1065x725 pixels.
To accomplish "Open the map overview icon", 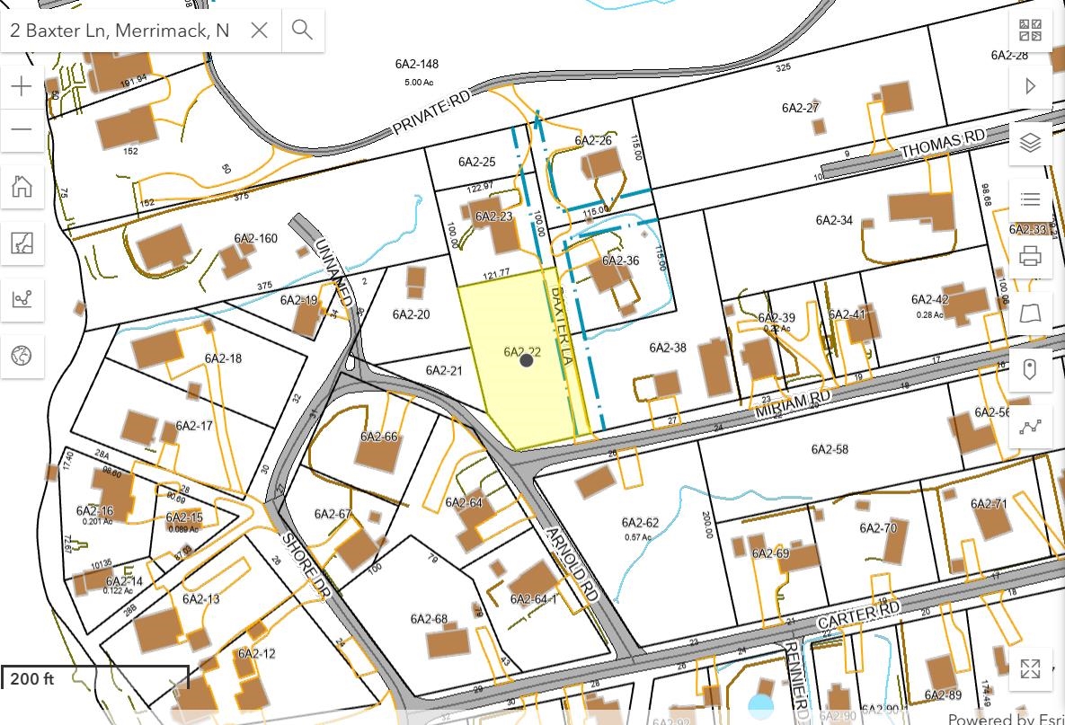I will coord(22,243).
